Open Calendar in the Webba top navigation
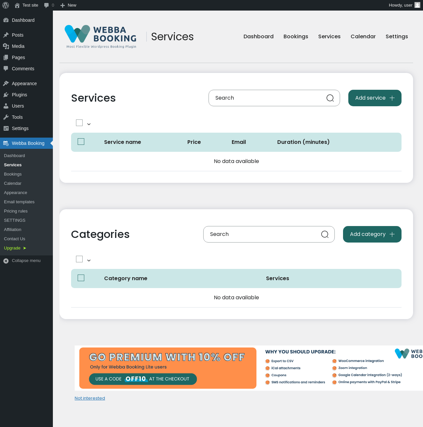 coord(363,36)
